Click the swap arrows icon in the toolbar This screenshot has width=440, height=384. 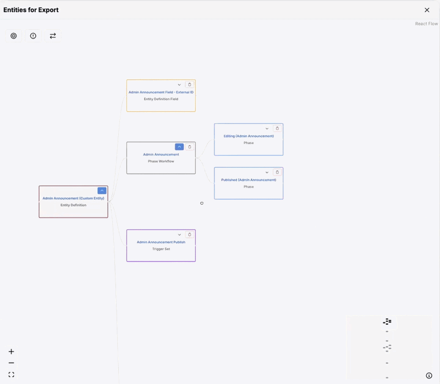pos(53,36)
